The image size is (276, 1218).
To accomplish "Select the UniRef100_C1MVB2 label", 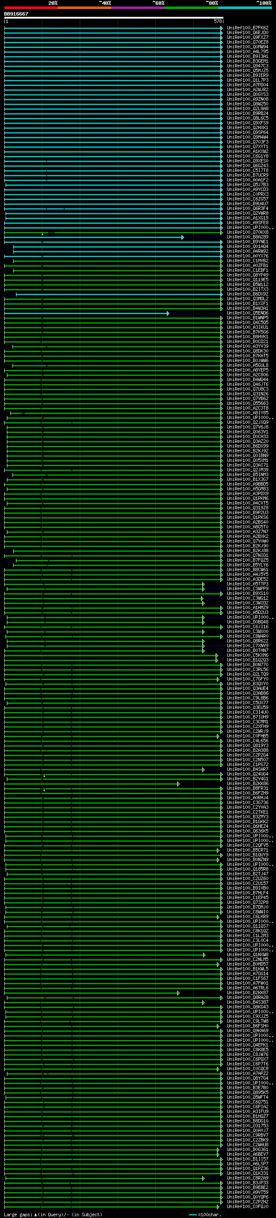I will pyautogui.click(x=248, y=261).
